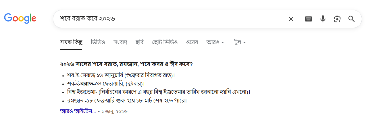
Task: Start voice search with microphone icon
Action: 323,19
